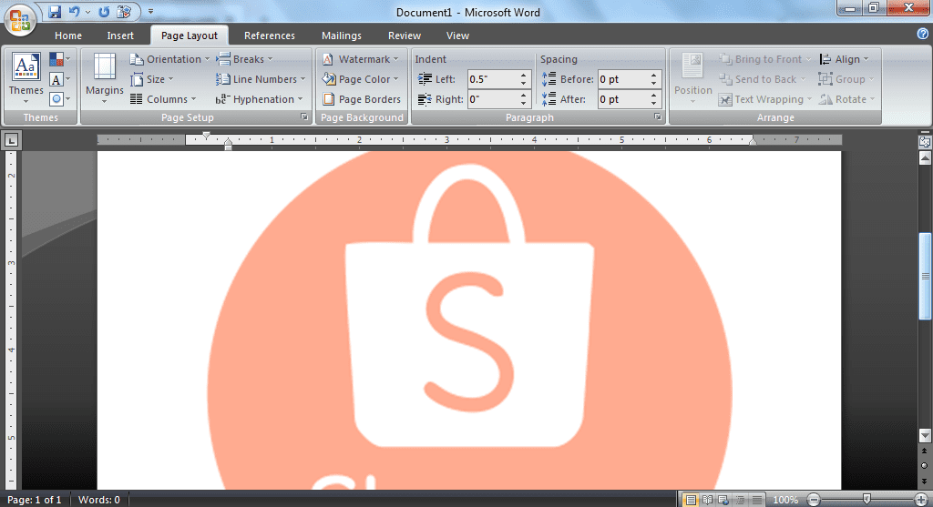Increase the Right indent value
Viewport: 933px width, 507px height.
(x=524, y=96)
